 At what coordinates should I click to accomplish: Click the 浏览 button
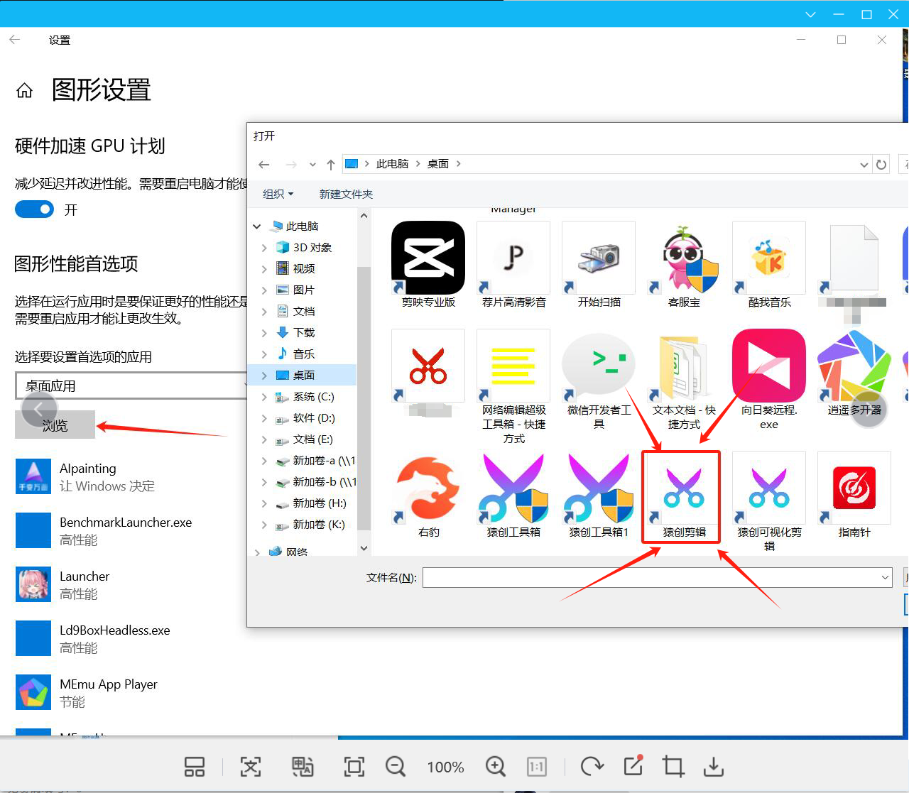point(55,425)
